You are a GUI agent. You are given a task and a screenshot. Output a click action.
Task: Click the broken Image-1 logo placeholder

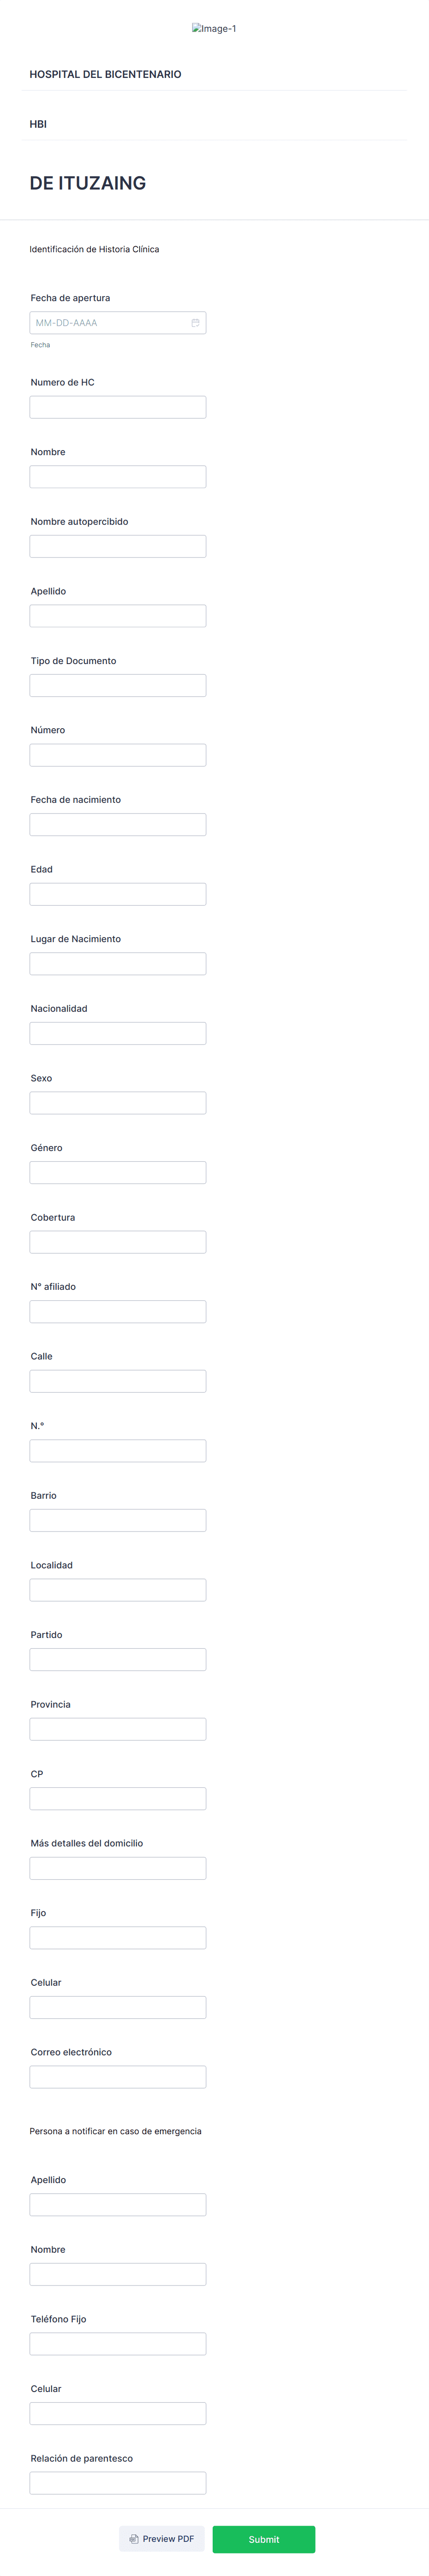pos(214,29)
